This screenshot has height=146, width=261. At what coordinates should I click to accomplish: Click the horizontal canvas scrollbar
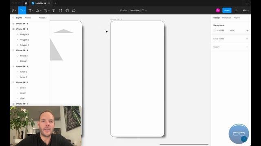pyautogui.click(x=184, y=144)
